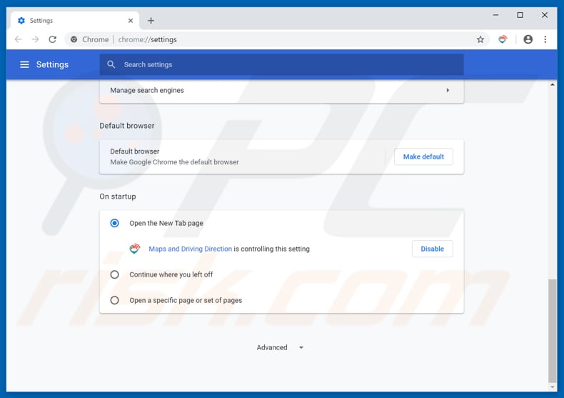Click the Settings title in blue header
Image resolution: width=564 pixels, height=398 pixels.
tap(52, 64)
